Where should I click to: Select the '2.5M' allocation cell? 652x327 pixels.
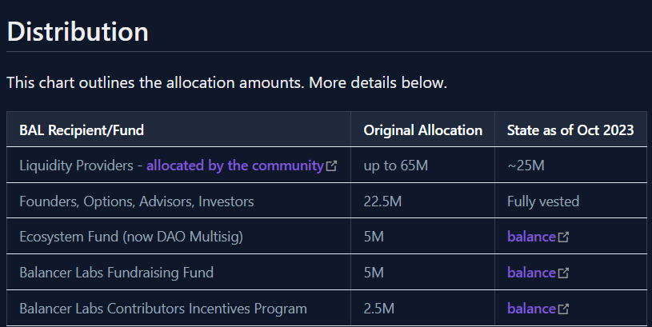(378, 309)
